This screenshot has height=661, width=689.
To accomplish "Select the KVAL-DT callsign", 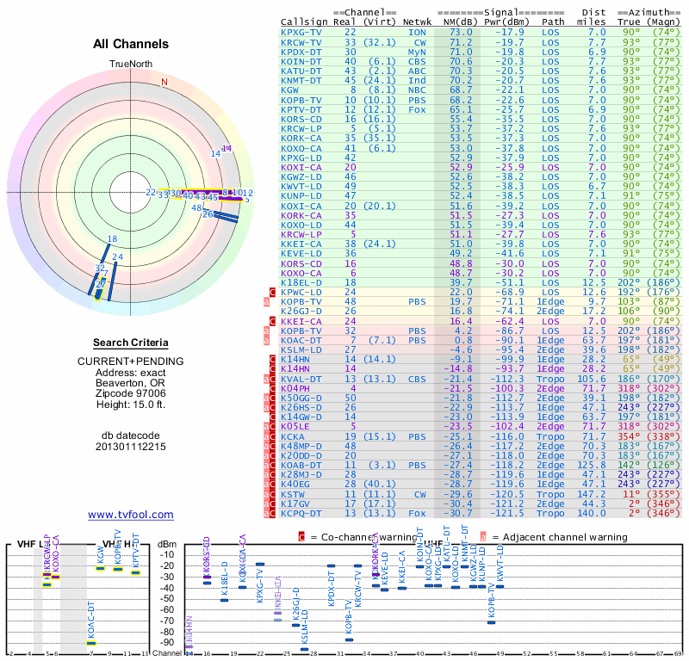I will coord(301,379).
